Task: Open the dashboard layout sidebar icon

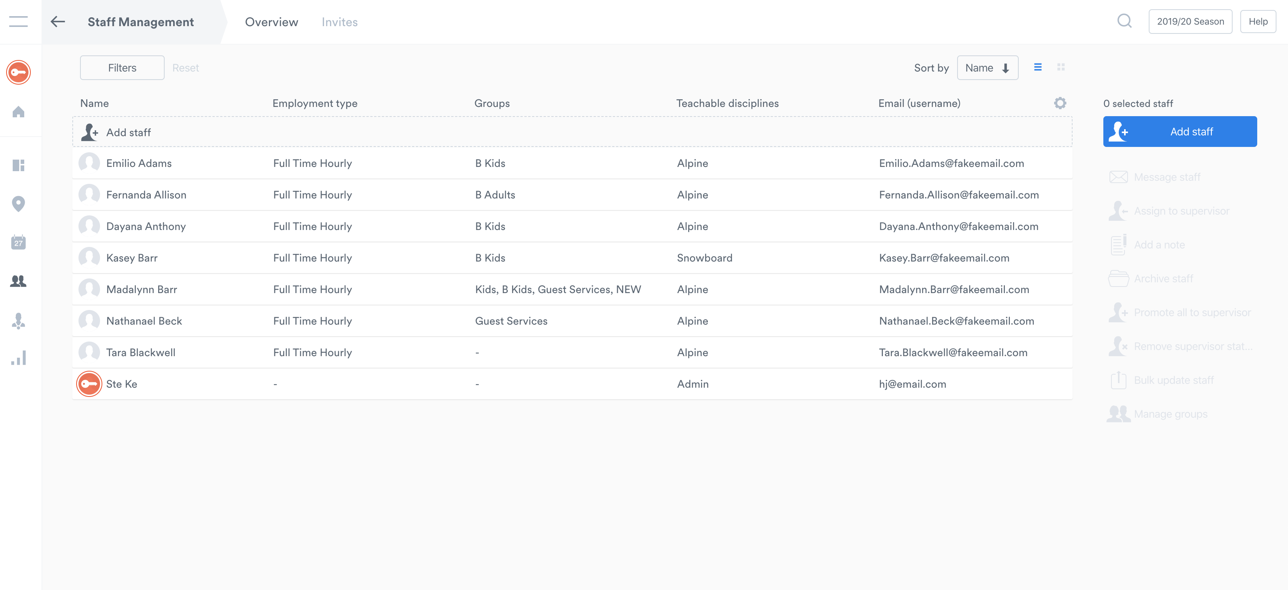Action: (18, 165)
